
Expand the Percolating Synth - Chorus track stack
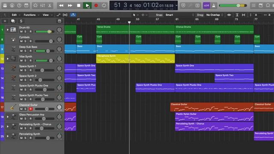tap(8, 127)
